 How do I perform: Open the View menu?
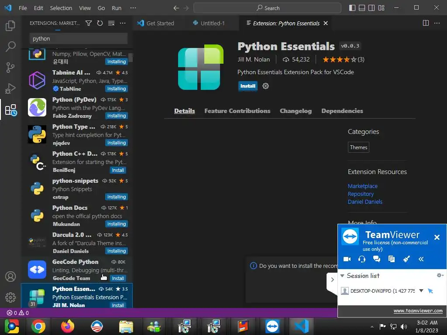pyautogui.click(x=85, y=8)
